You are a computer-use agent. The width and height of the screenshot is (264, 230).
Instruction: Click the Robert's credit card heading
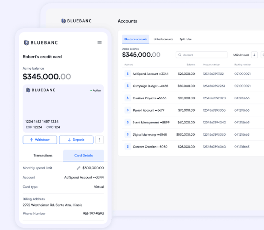tap(42, 57)
